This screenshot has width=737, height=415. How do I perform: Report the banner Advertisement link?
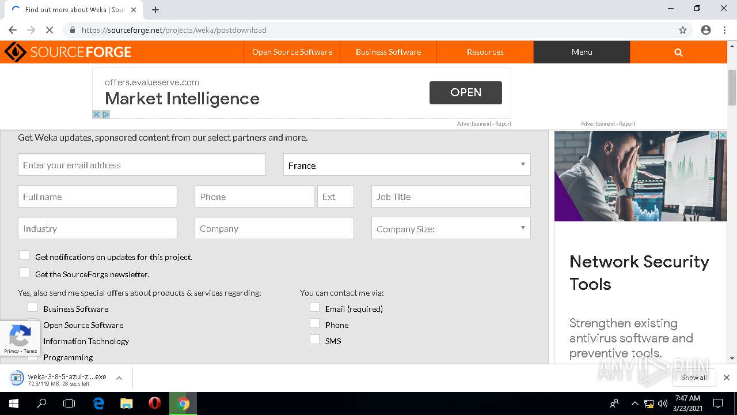pyautogui.click(x=503, y=123)
